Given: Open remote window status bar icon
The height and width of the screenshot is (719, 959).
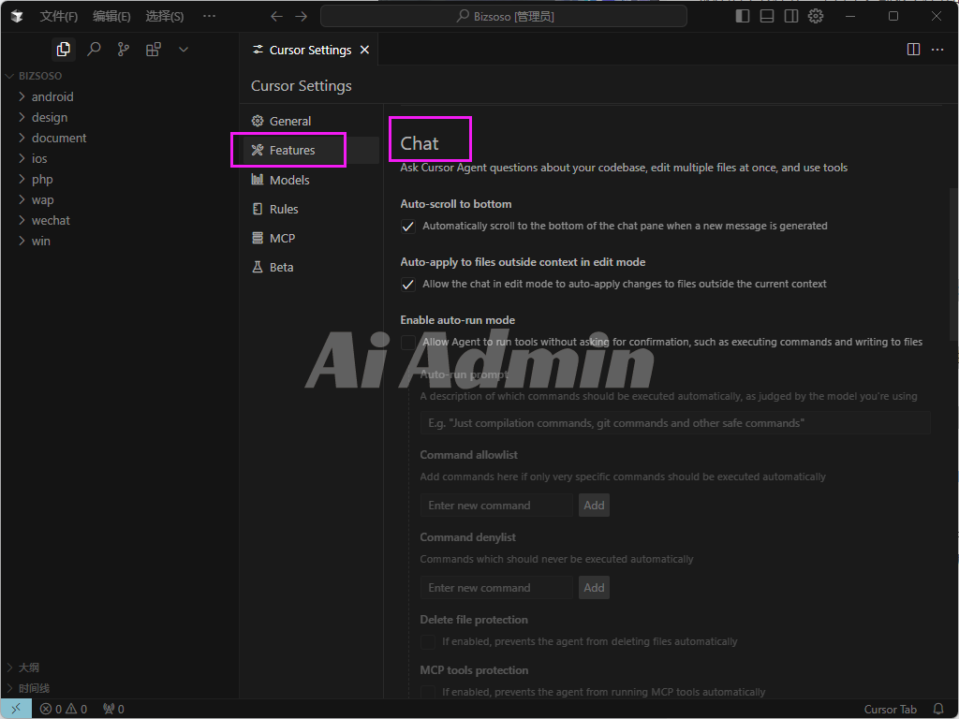Looking at the screenshot, I should click(17, 710).
